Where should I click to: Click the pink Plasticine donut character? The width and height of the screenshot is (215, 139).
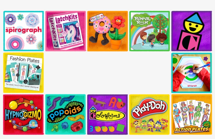[102, 25]
